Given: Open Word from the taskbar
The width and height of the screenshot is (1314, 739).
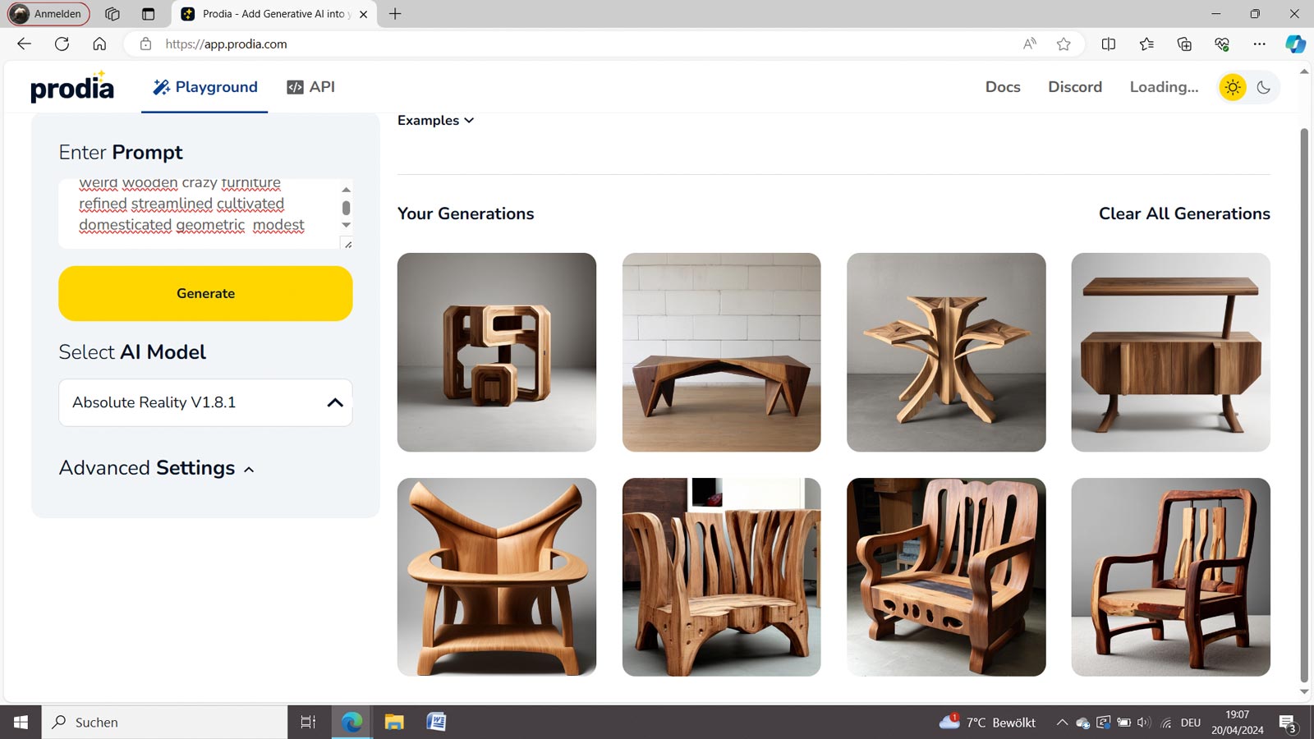Looking at the screenshot, I should [x=436, y=722].
